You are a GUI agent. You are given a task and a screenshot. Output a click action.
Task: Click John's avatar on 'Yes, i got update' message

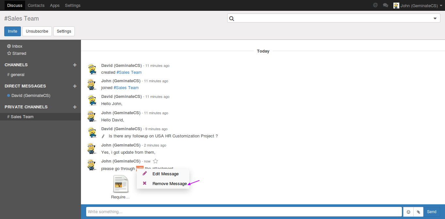pos(92,149)
